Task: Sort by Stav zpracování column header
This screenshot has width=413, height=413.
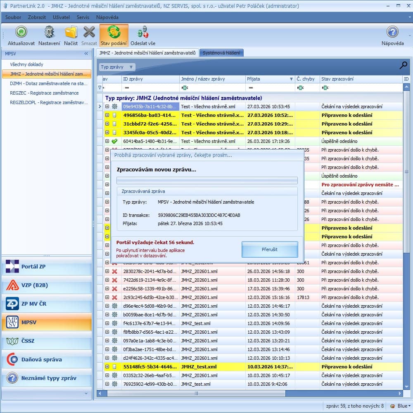Action: pyautogui.click(x=361, y=79)
